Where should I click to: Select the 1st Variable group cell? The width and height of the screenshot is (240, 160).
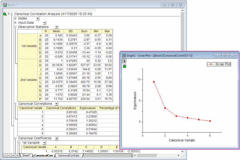pyautogui.click(x=28, y=46)
